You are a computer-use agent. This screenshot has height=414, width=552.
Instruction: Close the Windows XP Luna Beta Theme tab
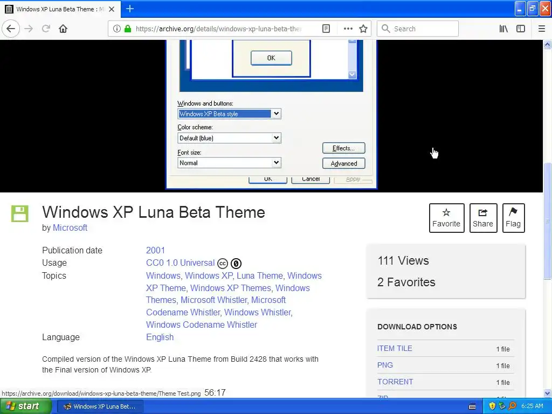(112, 9)
